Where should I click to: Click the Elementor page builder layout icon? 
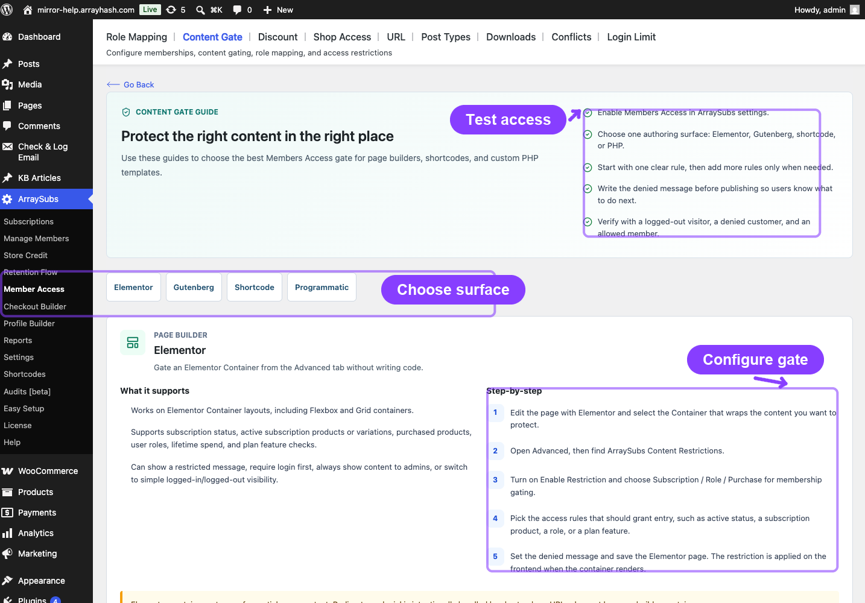133,343
